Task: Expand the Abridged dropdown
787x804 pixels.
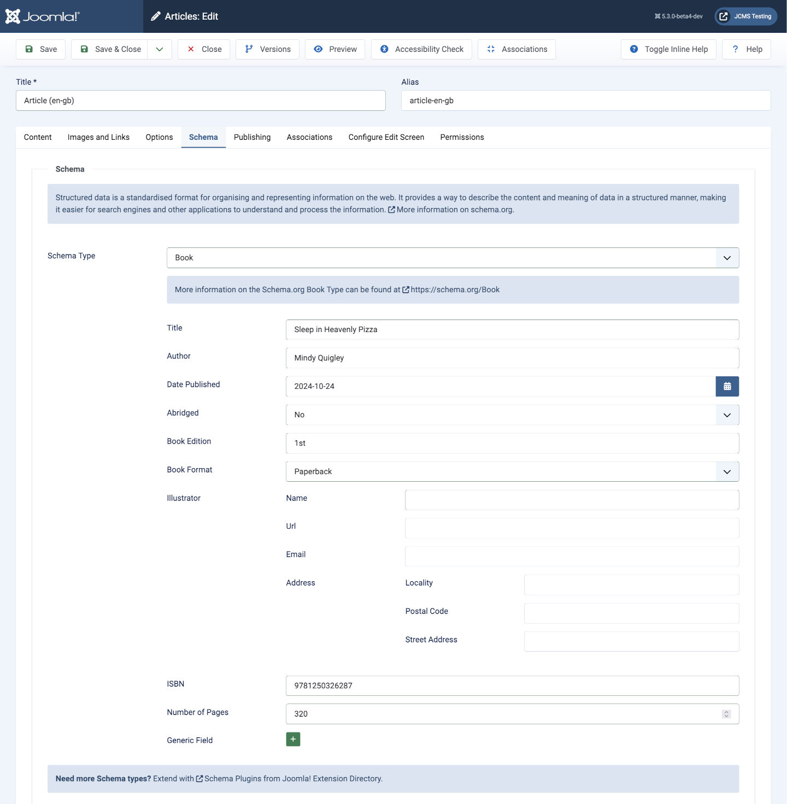Action: (512, 415)
